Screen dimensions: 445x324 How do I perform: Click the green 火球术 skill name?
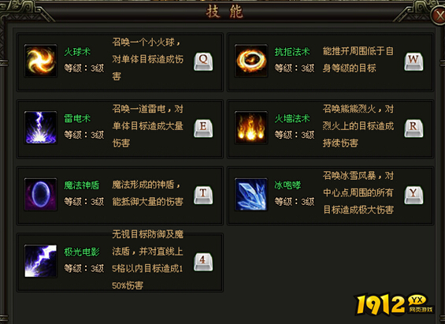point(77,52)
